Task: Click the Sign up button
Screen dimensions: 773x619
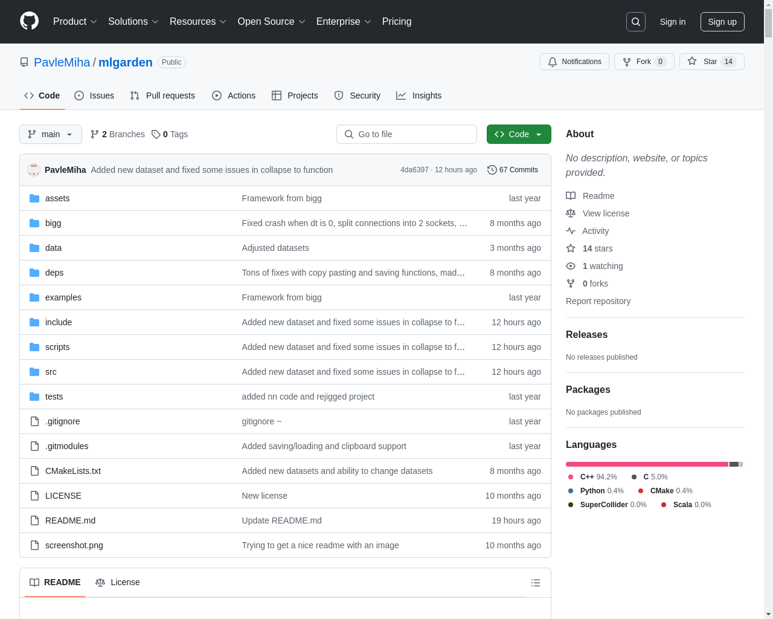Action: [722, 22]
